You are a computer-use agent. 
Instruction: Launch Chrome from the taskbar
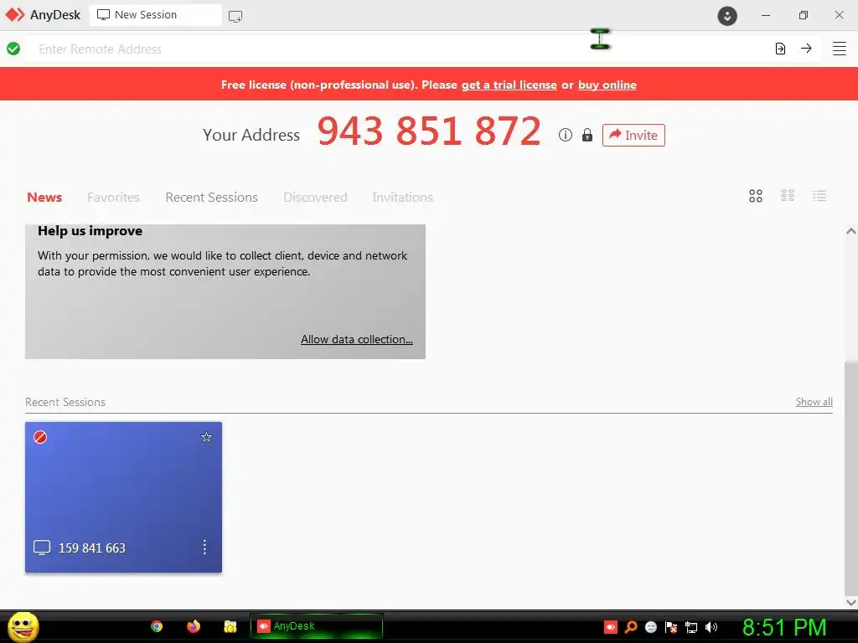click(157, 626)
